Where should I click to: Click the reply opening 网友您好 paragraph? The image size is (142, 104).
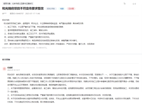(73, 80)
